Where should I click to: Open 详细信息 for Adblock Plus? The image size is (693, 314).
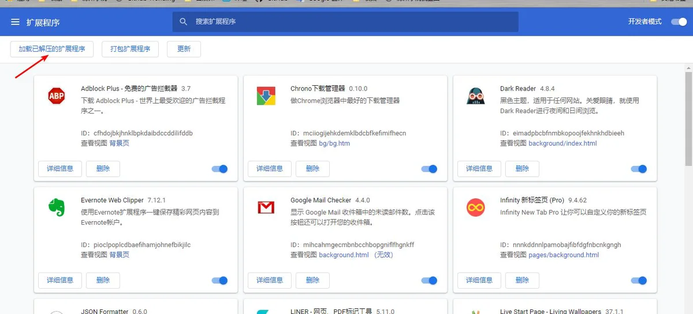point(60,169)
